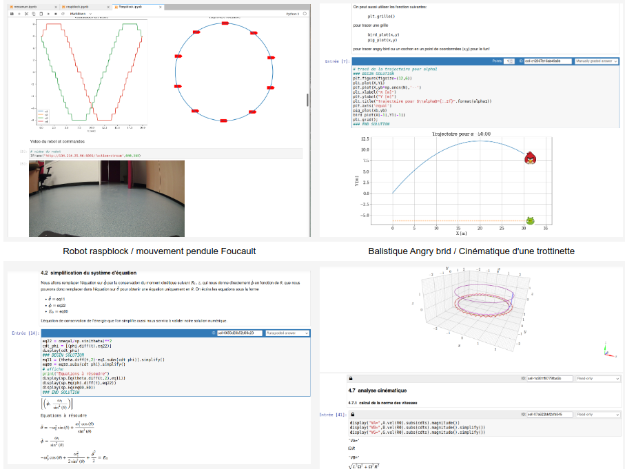625x469 pixels.
Task: Open the 'Autograded answer' cell type dropdown
Action: tap(288, 333)
